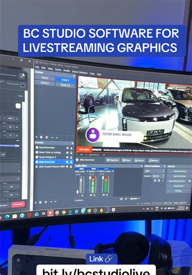This screenshot has height=275, width=192.
Task: Open the File menu
Action: pyautogui.click(x=37, y=67)
